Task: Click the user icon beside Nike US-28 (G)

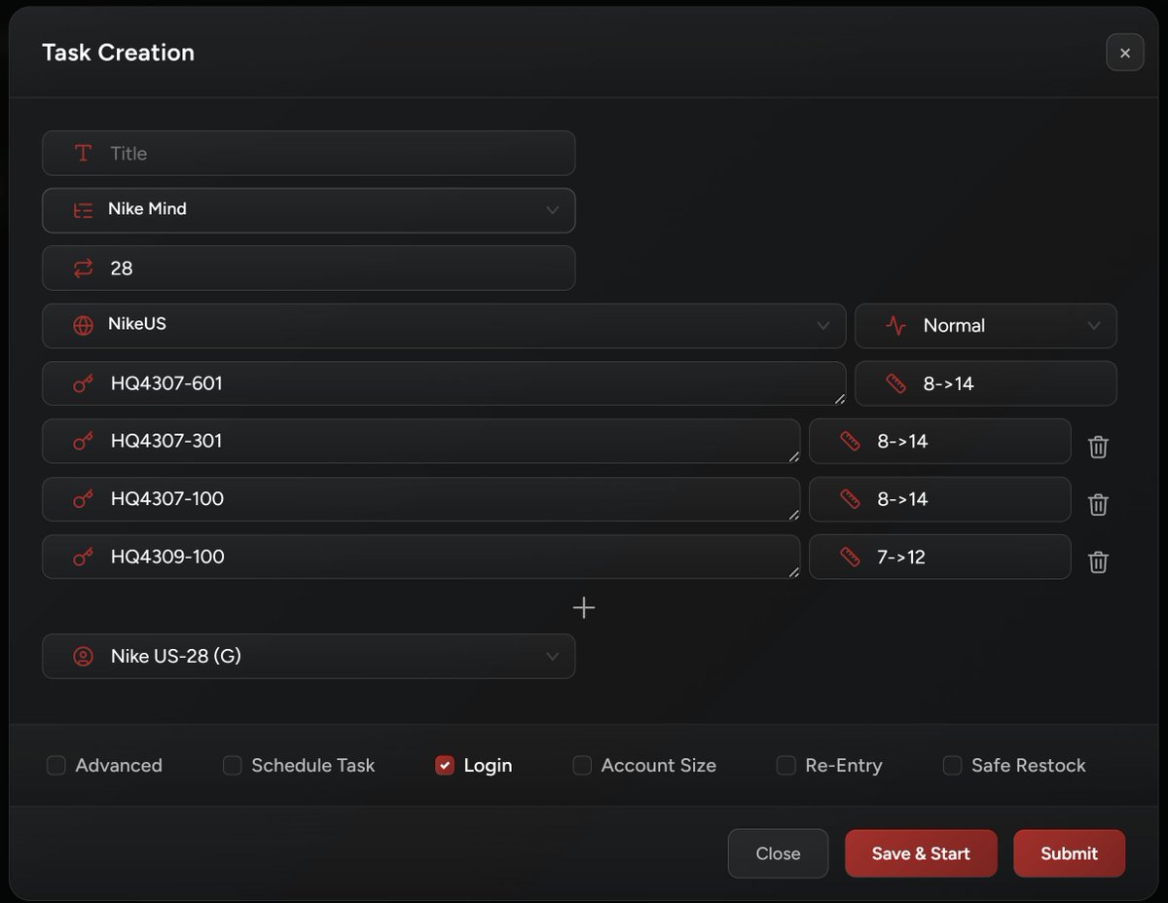Action: (84, 656)
